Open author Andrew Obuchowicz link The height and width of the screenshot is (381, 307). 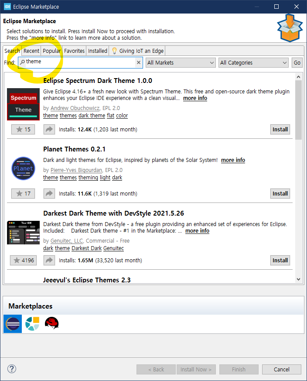(x=75, y=108)
